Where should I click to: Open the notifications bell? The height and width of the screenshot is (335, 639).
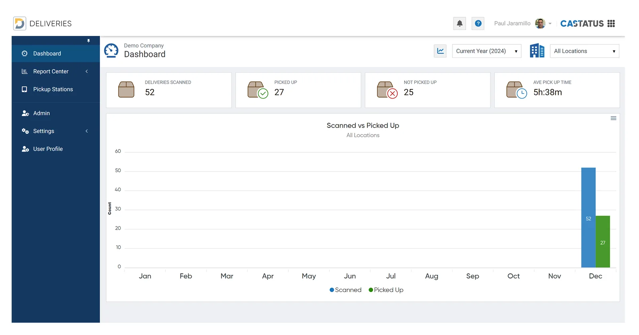pos(460,24)
